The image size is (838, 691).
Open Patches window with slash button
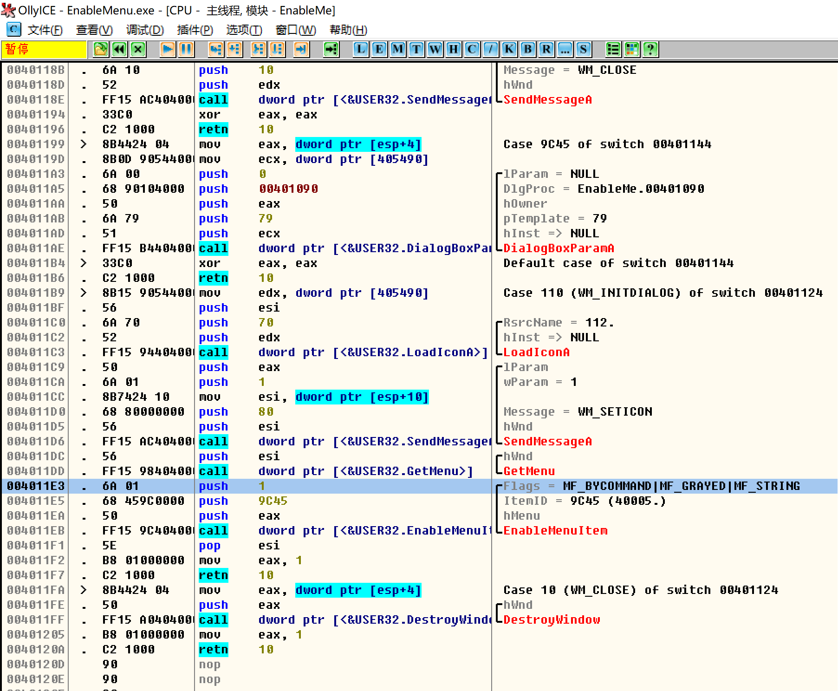pyautogui.click(x=491, y=49)
